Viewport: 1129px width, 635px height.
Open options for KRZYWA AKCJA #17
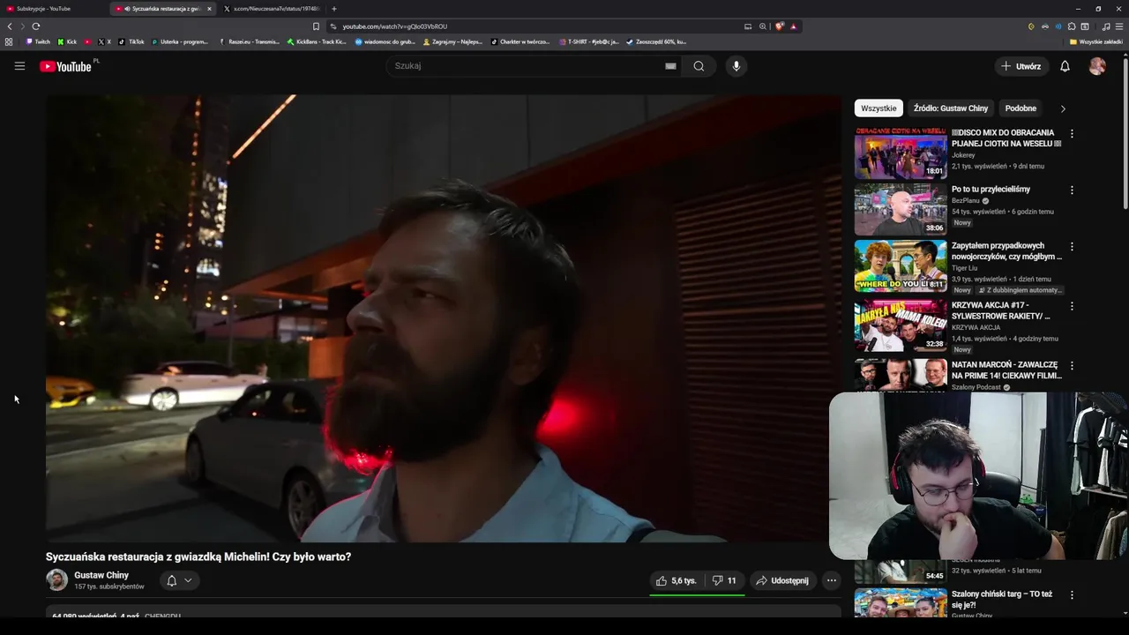tap(1072, 306)
